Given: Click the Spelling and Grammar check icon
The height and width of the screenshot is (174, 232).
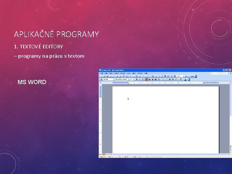Looking at the screenshot, I should 124,76.
